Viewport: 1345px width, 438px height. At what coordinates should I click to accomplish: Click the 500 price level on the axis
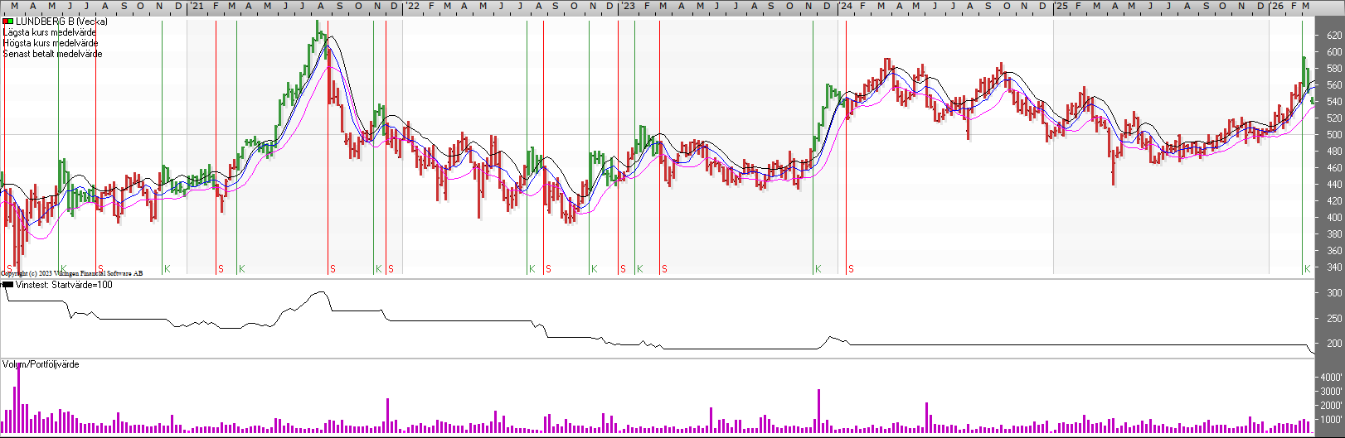pyautogui.click(x=1333, y=135)
